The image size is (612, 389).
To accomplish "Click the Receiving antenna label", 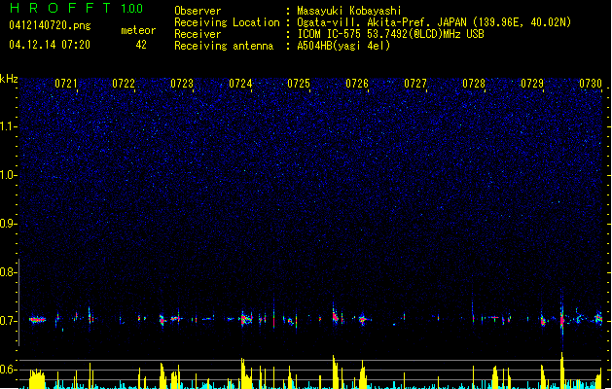I will (224, 46).
